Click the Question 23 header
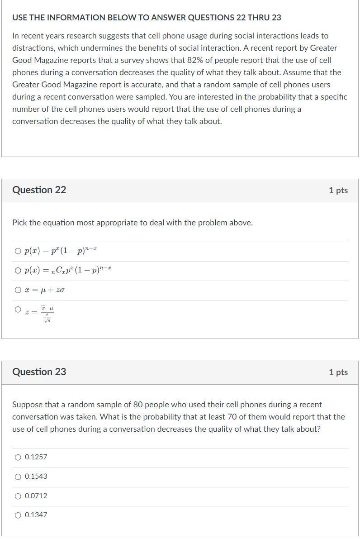 (39, 372)
